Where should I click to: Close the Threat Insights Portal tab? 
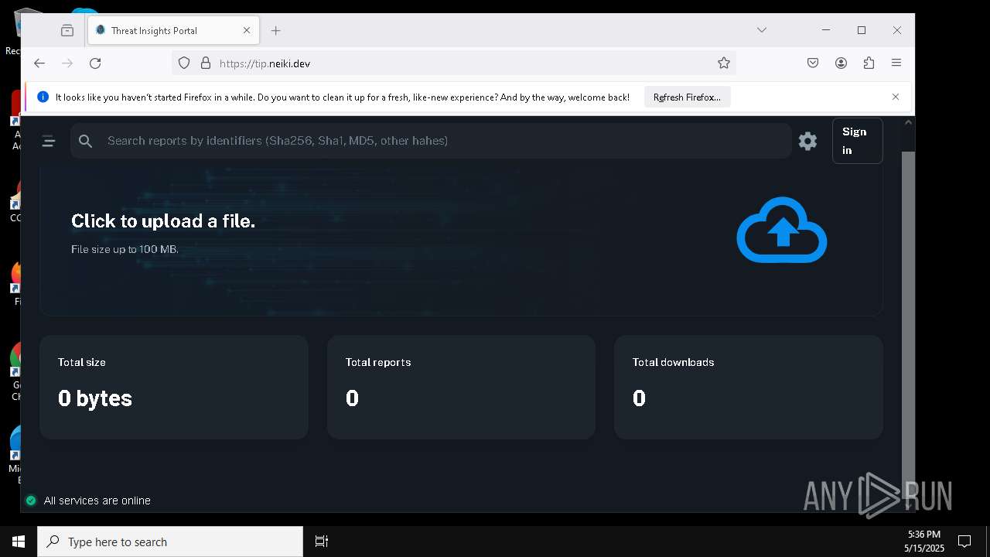[247, 31]
